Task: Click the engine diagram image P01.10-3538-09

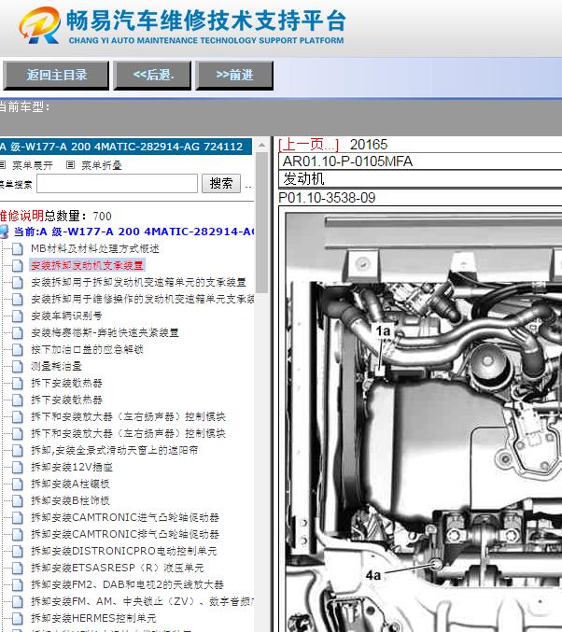Action: pos(423,421)
